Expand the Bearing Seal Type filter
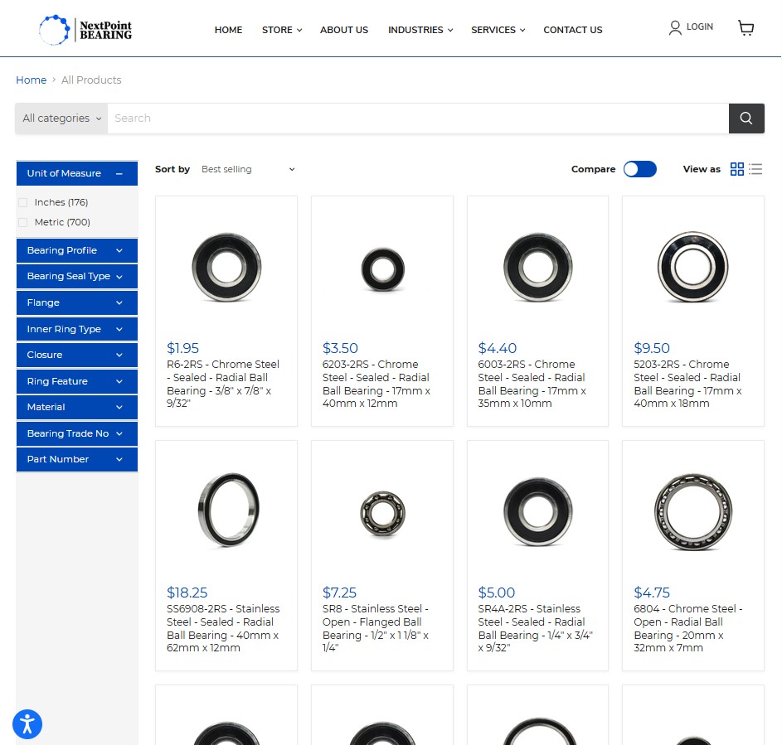782x745 pixels. click(77, 276)
